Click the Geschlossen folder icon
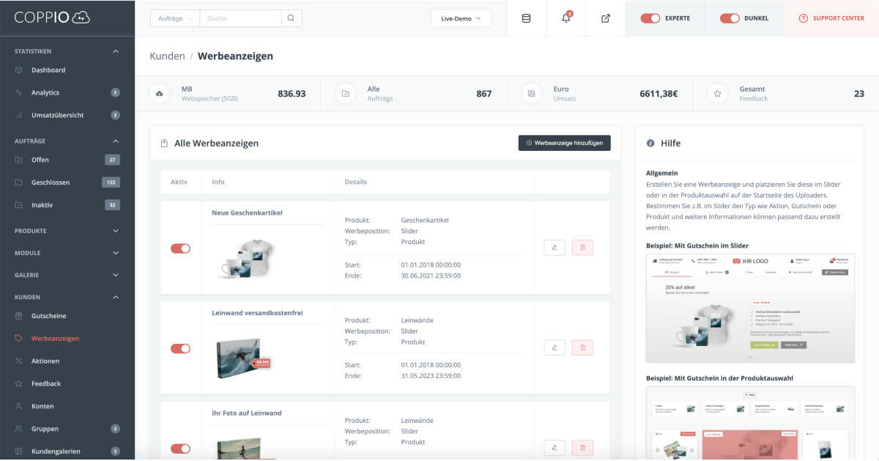Image resolution: width=879 pixels, height=461 pixels. click(18, 182)
